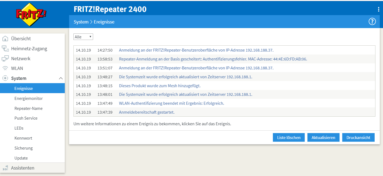Image resolution: width=383 pixels, height=176 pixels.
Task: Click the Heimnetz-Zugang sidebar icon
Action: (x=5, y=49)
